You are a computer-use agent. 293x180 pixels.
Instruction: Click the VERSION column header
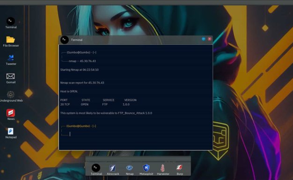click(x=130, y=100)
